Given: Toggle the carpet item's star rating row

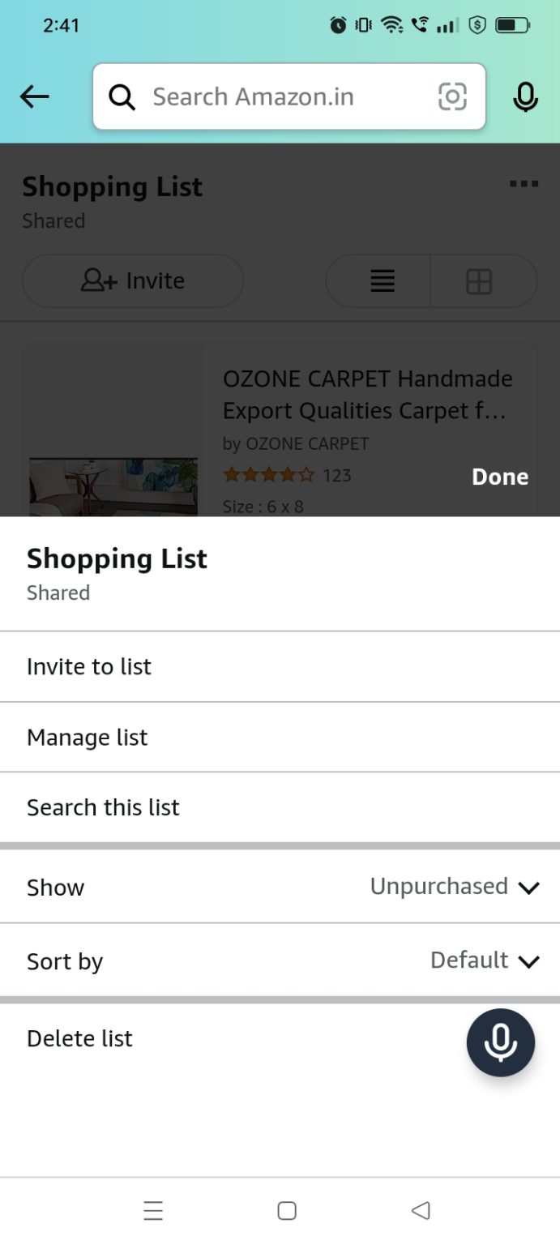Looking at the screenshot, I should [x=267, y=474].
